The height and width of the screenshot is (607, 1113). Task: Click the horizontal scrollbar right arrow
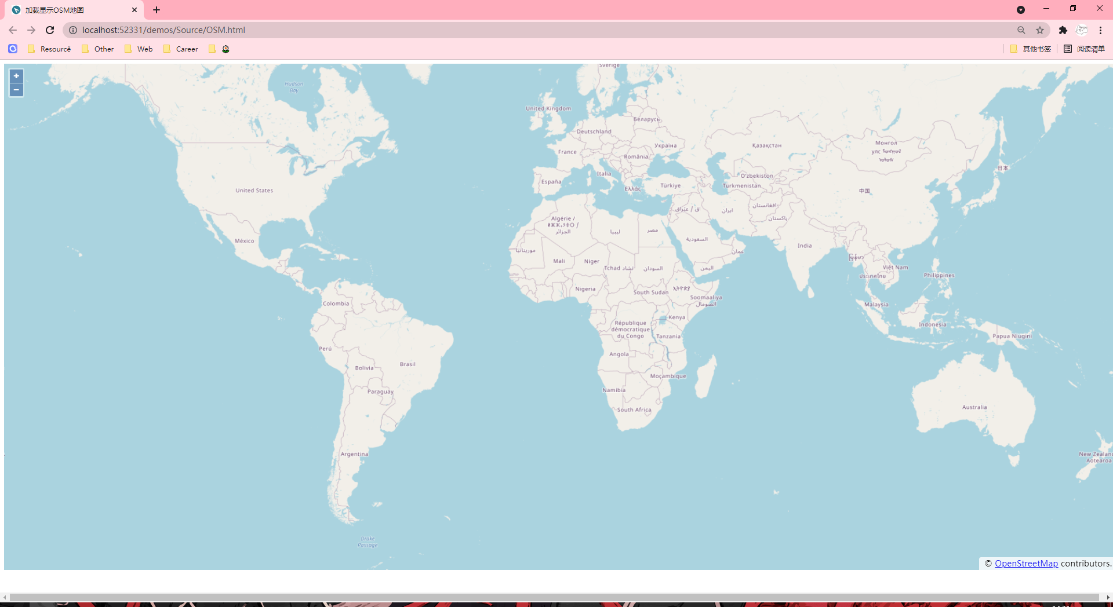coord(1108,598)
